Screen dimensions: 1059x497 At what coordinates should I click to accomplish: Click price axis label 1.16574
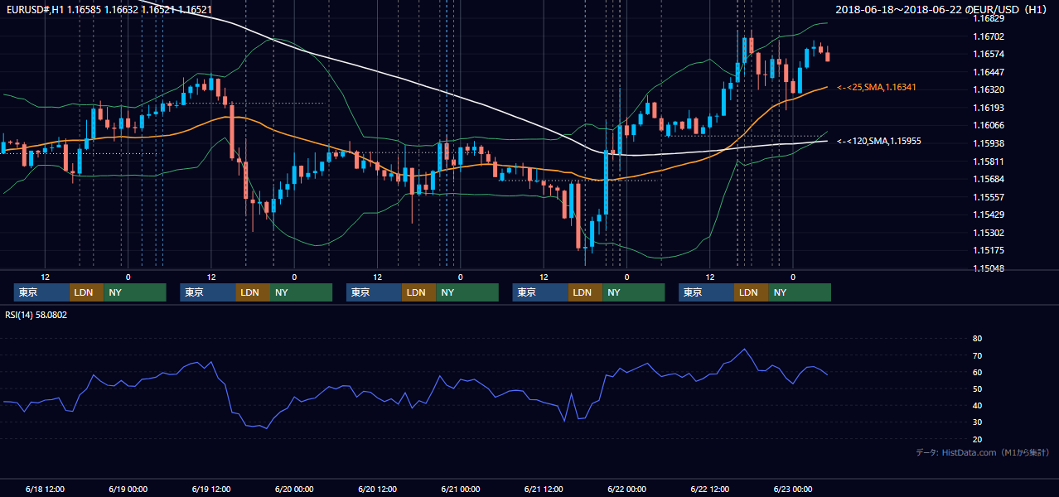coord(988,54)
